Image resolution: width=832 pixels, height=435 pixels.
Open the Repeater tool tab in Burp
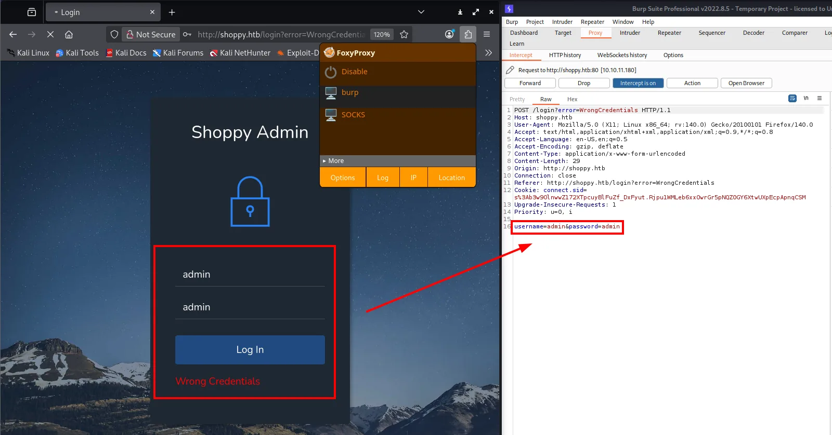point(669,33)
